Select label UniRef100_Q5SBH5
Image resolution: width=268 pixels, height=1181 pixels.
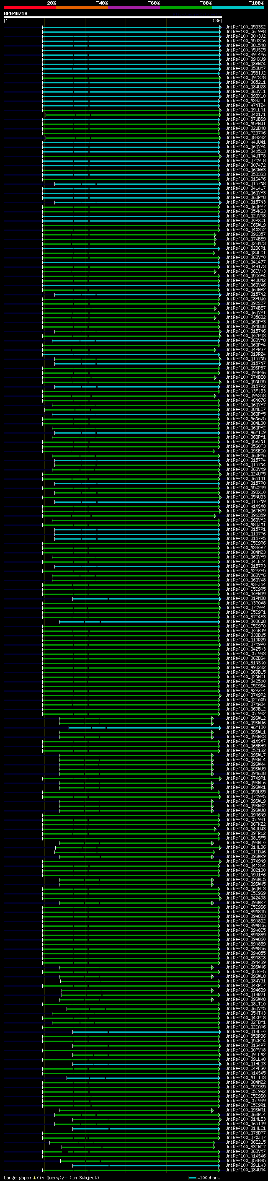(245, 1161)
